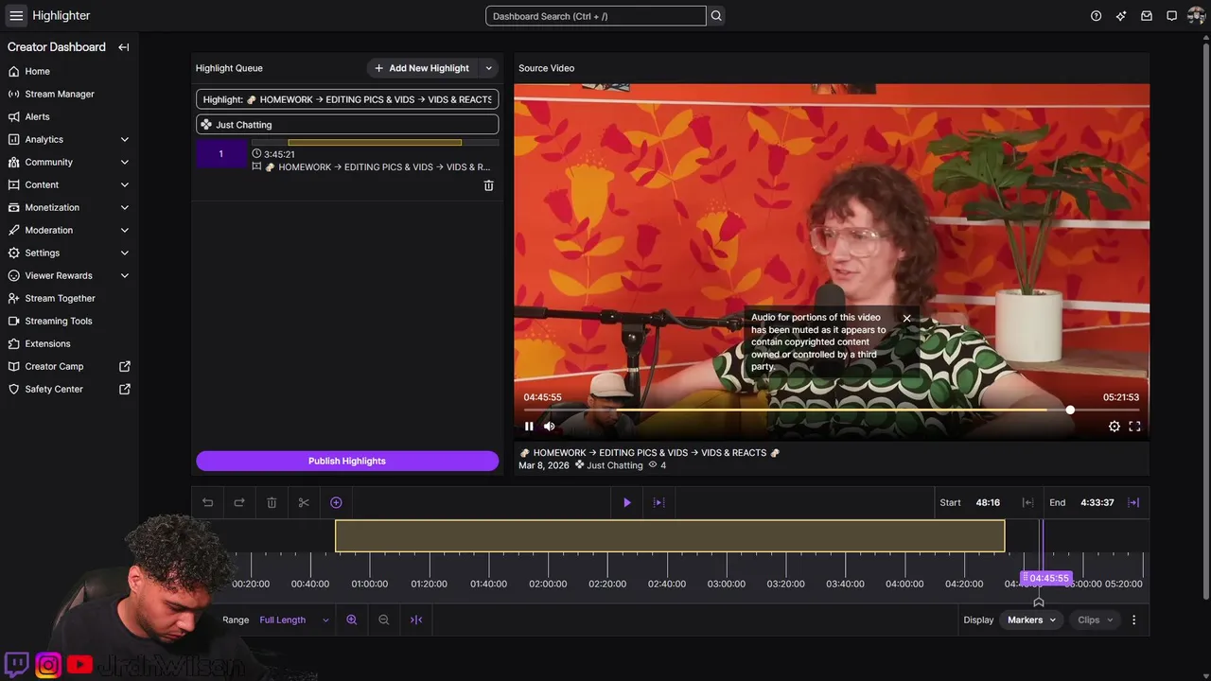Click the Just Chatting link below video

(615, 465)
